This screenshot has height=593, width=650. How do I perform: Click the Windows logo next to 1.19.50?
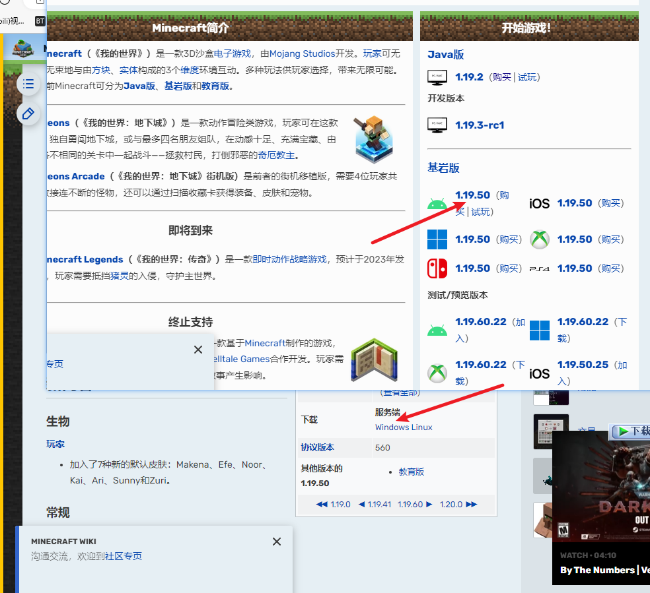(437, 239)
